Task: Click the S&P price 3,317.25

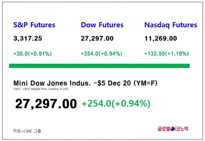Action: (28, 39)
